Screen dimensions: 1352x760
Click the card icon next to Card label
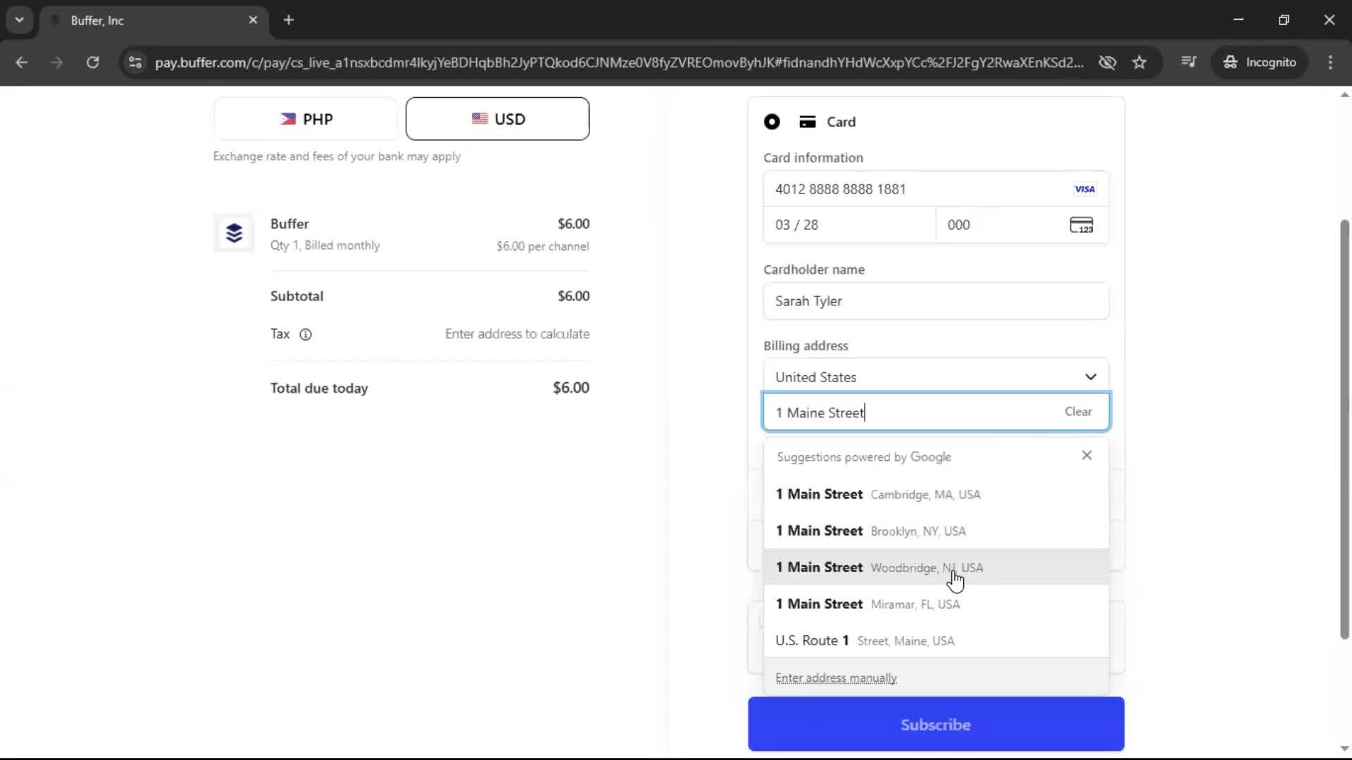point(807,121)
